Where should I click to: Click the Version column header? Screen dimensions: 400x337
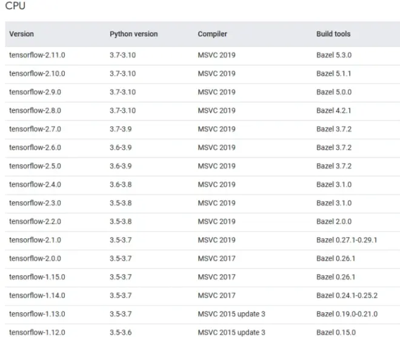coord(21,34)
